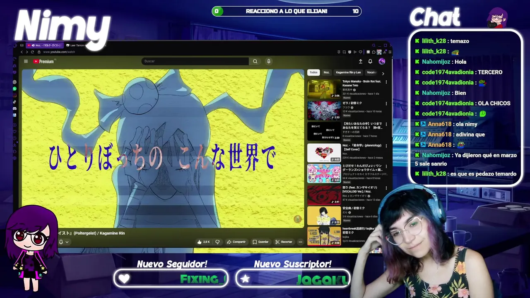
Task: Click the Guardar save button
Action: [260, 242]
